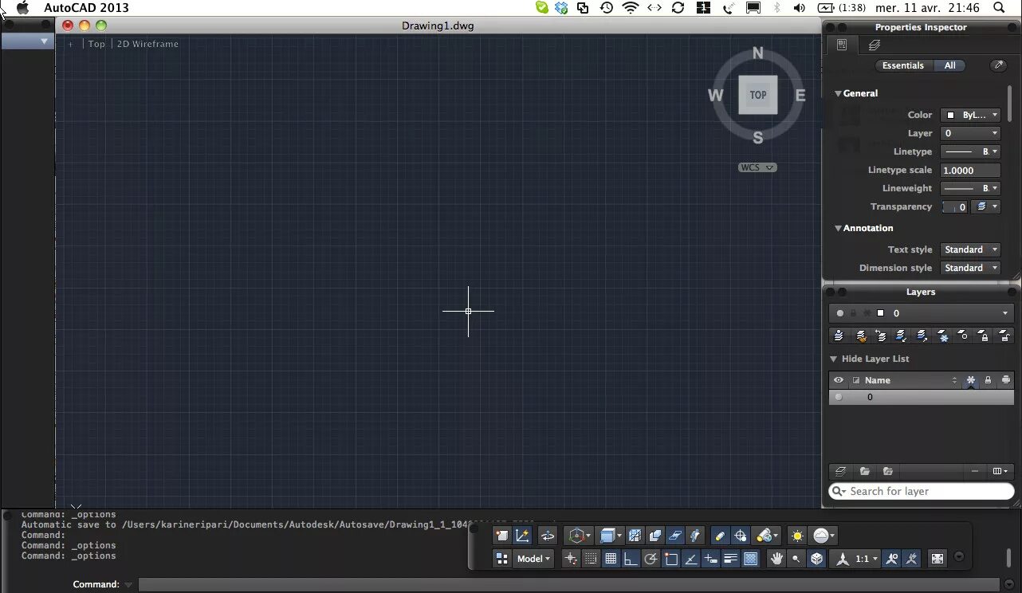Viewport: 1022px width, 593px height.
Task: Open the Model layout dropdown
Action: pos(533,559)
